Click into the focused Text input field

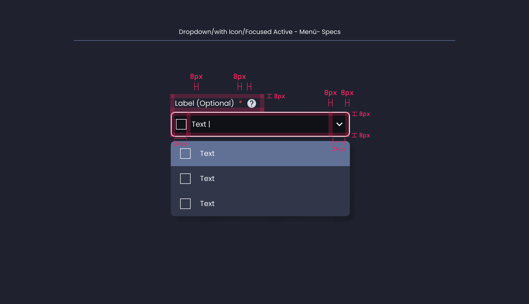(x=260, y=124)
